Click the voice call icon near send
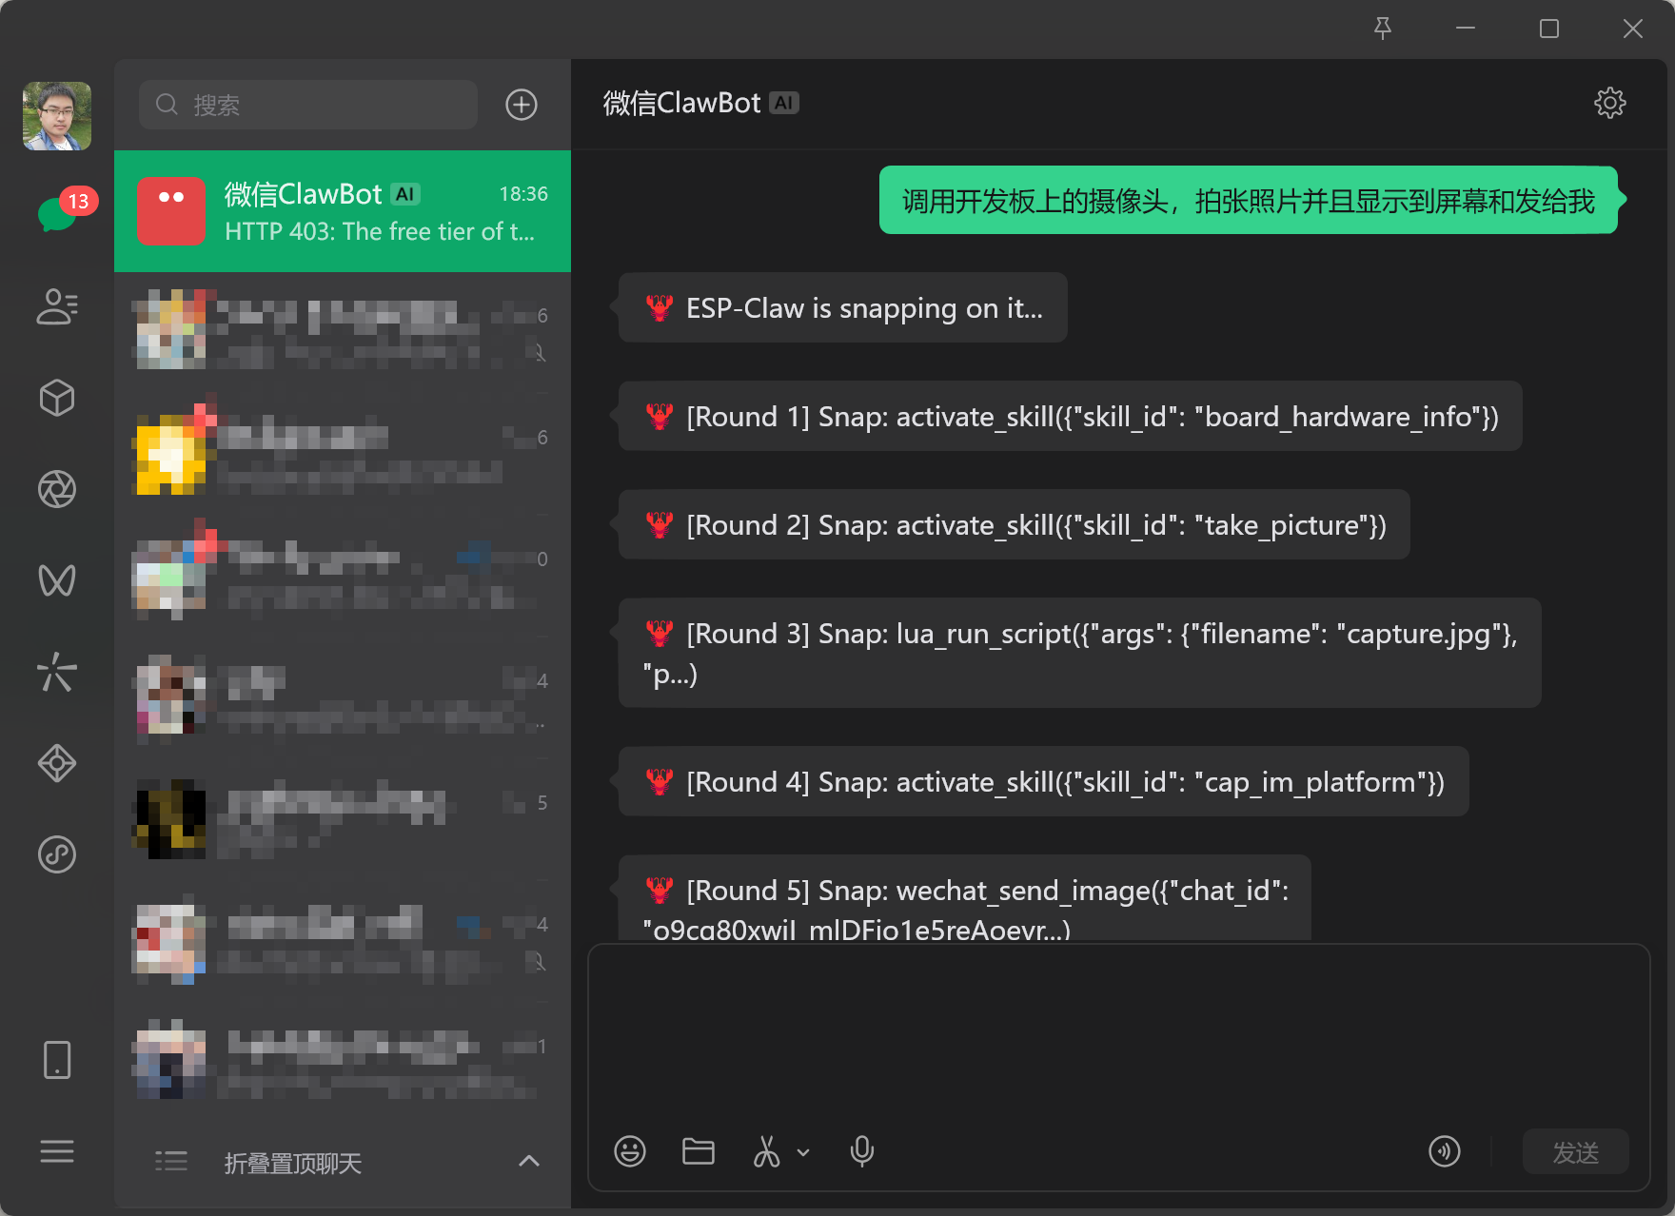The height and width of the screenshot is (1216, 1675). coord(1445,1151)
